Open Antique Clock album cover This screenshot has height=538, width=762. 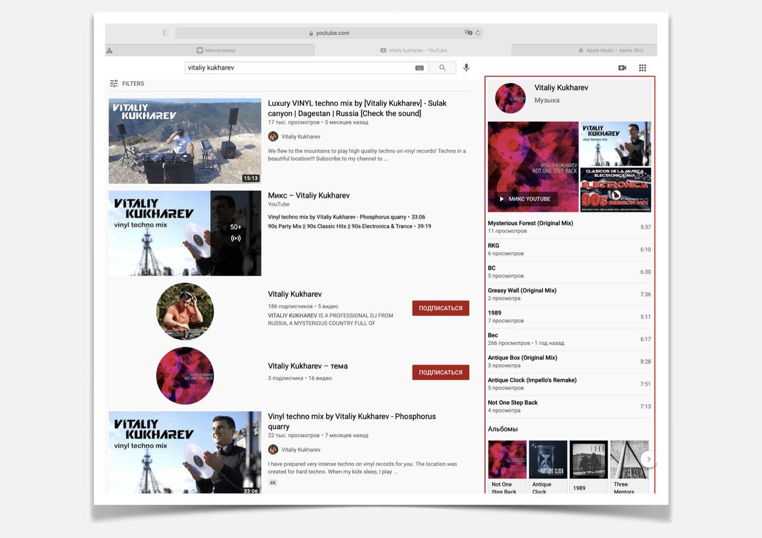click(548, 459)
